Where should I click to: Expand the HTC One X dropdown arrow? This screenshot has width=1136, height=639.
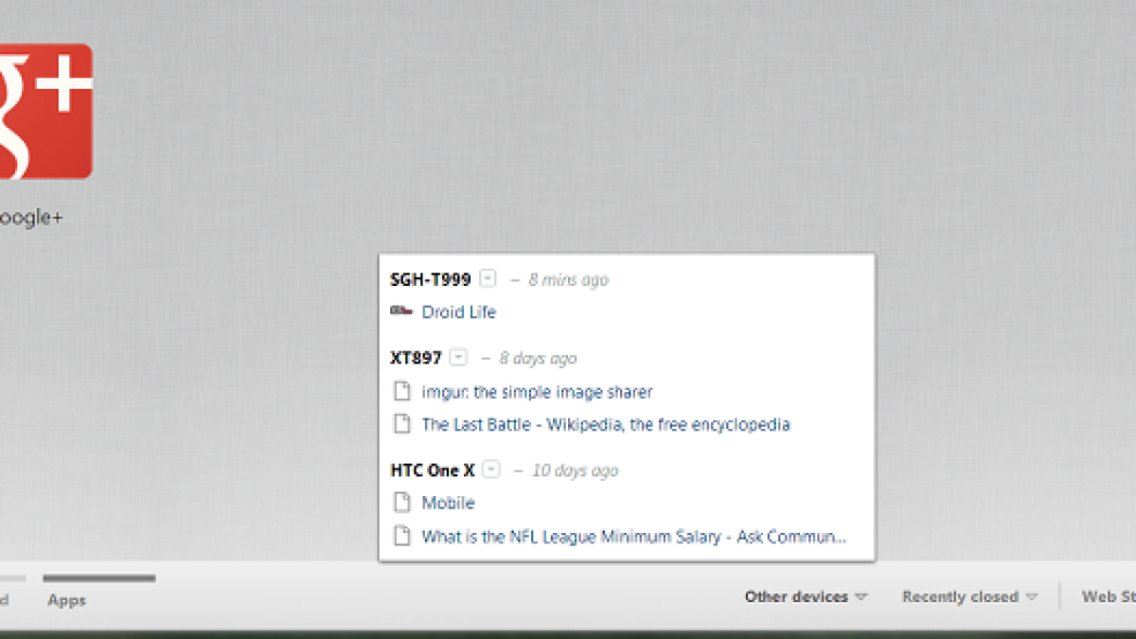point(490,470)
